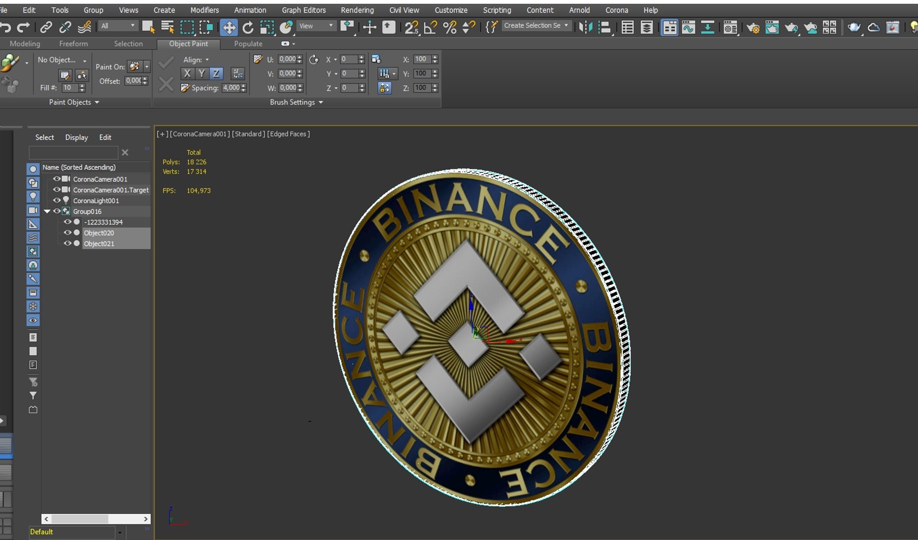Click the Spacing value field
The width and height of the screenshot is (918, 540).
click(x=231, y=88)
